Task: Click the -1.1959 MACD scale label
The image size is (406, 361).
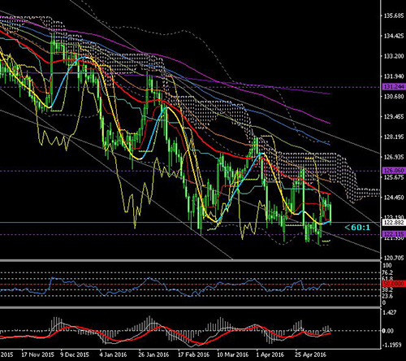Action: (x=391, y=346)
